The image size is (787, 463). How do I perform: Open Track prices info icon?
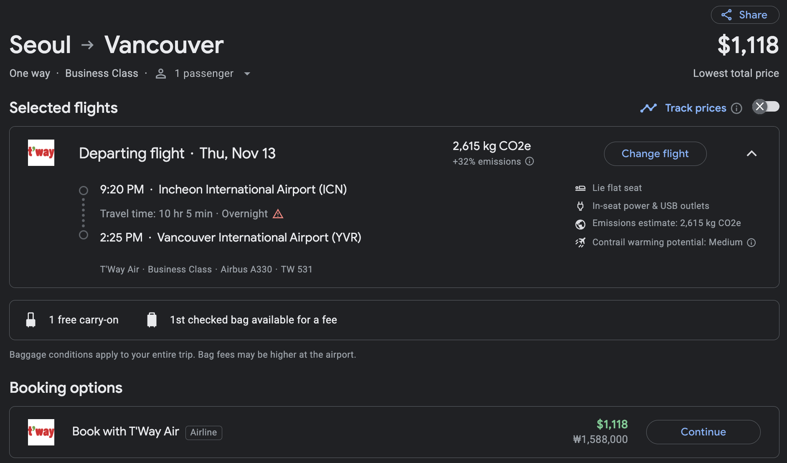[736, 109]
